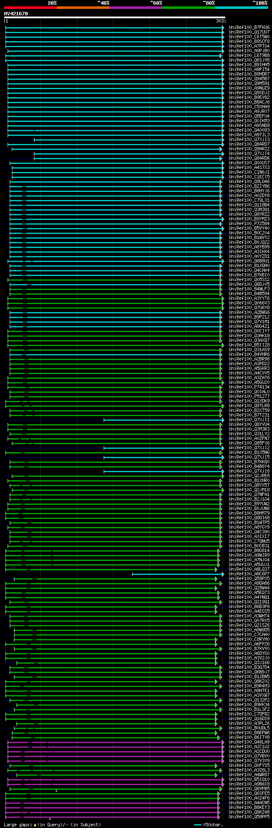The height and width of the screenshot is (828, 272).
Task: Choose the UniRef100_Q945B7 hit
Action: point(249,79)
